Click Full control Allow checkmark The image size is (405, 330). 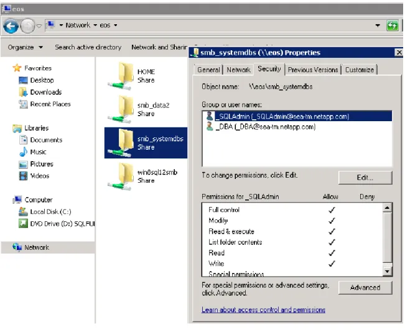332,210
